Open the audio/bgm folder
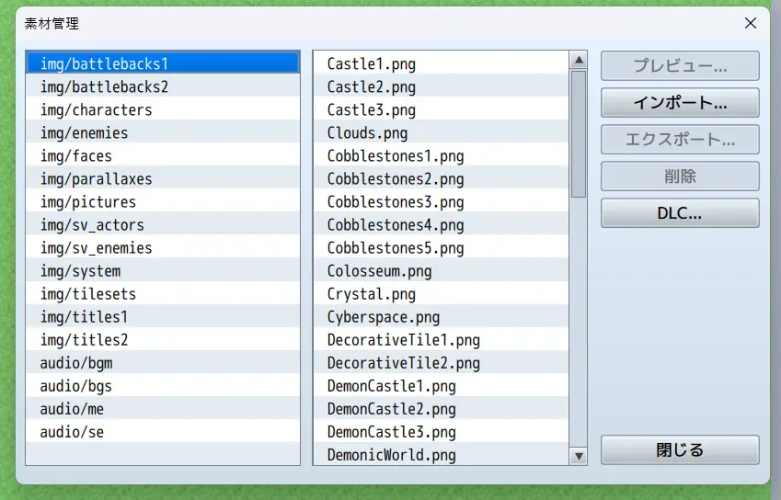781x500 pixels. coord(76,363)
